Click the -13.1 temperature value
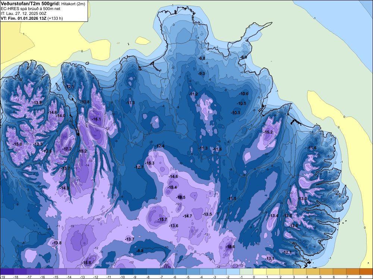Viewport: 373px width, 279px height. (x=270, y=258)
